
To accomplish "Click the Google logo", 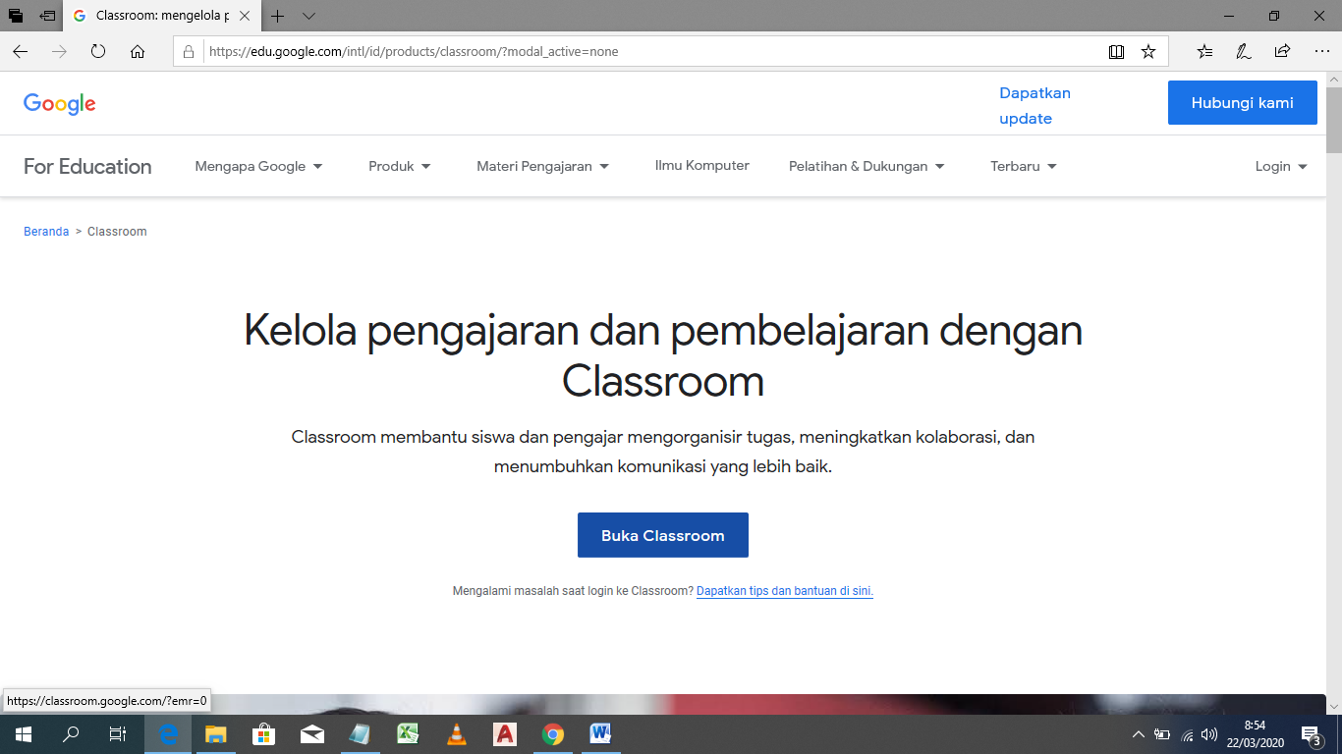I will pyautogui.click(x=60, y=104).
